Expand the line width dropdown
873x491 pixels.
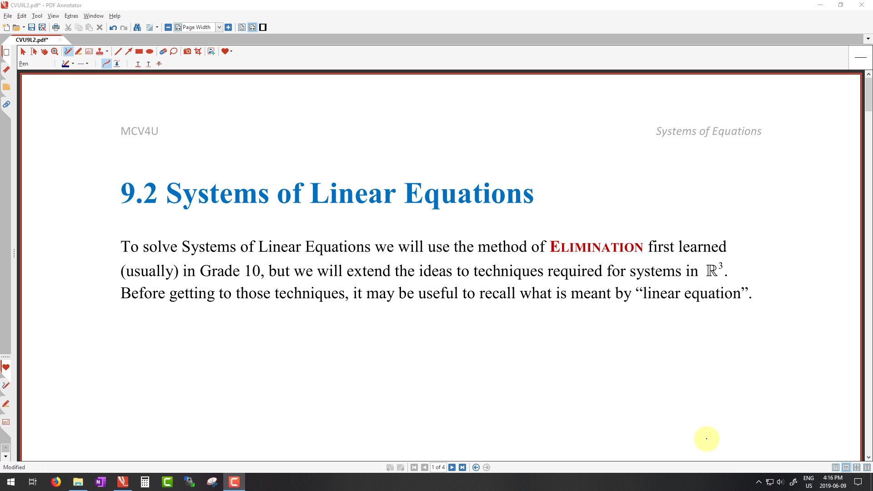click(x=87, y=64)
